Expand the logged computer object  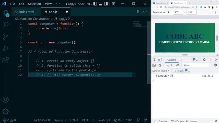pyautogui.click(x=156, y=76)
